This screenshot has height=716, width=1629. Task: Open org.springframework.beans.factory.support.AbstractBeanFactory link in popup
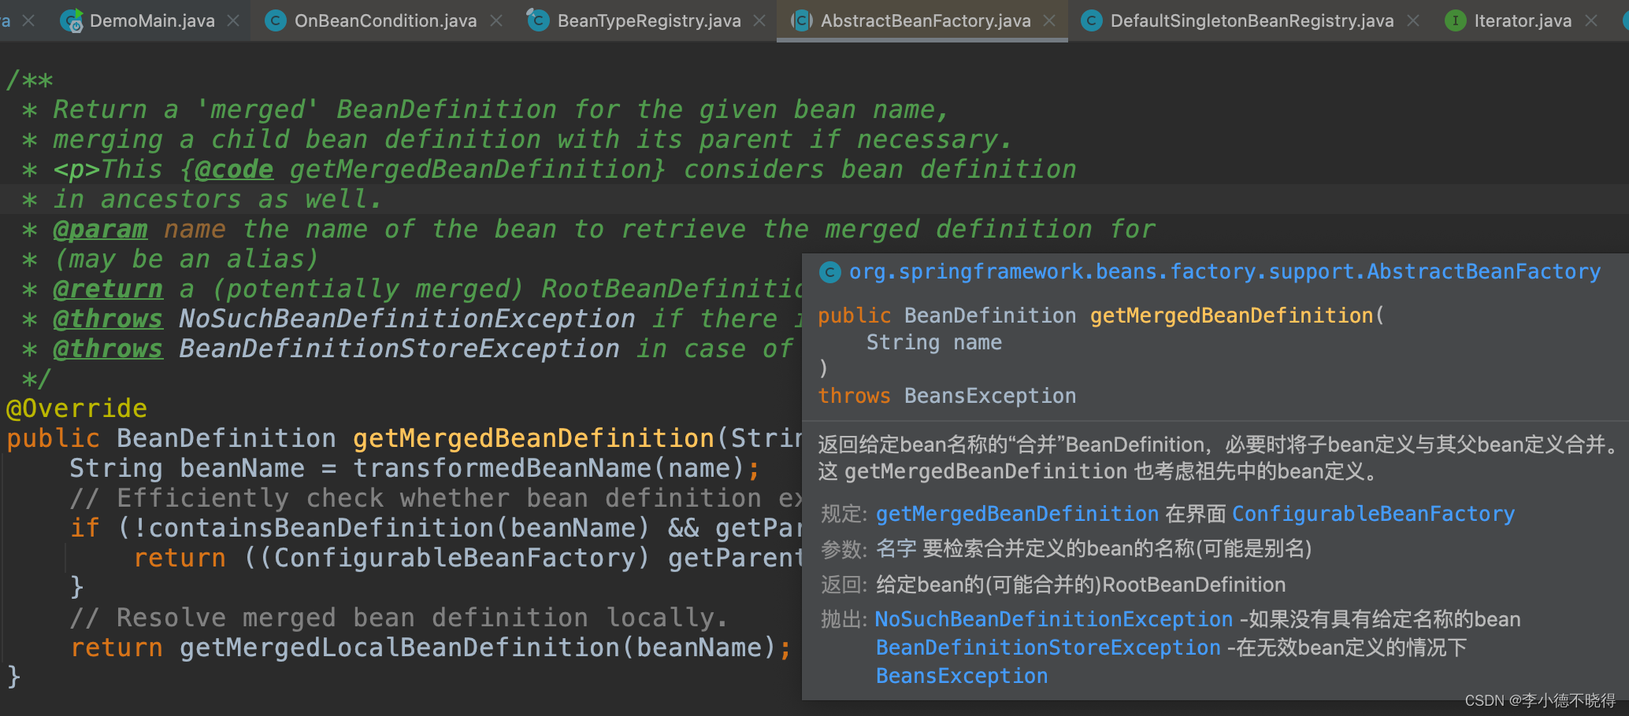pos(1225,271)
